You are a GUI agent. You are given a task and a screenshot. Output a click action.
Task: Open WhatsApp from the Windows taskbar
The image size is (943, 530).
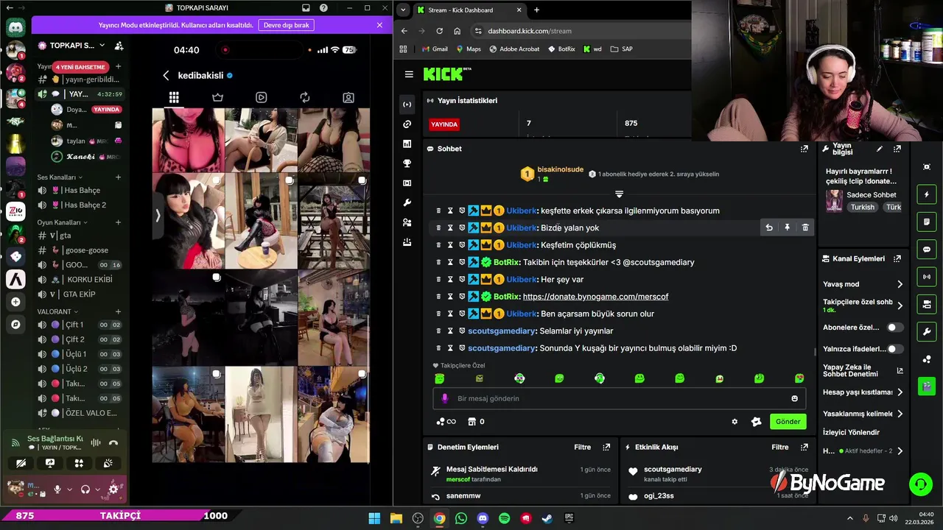pyautogui.click(x=461, y=518)
